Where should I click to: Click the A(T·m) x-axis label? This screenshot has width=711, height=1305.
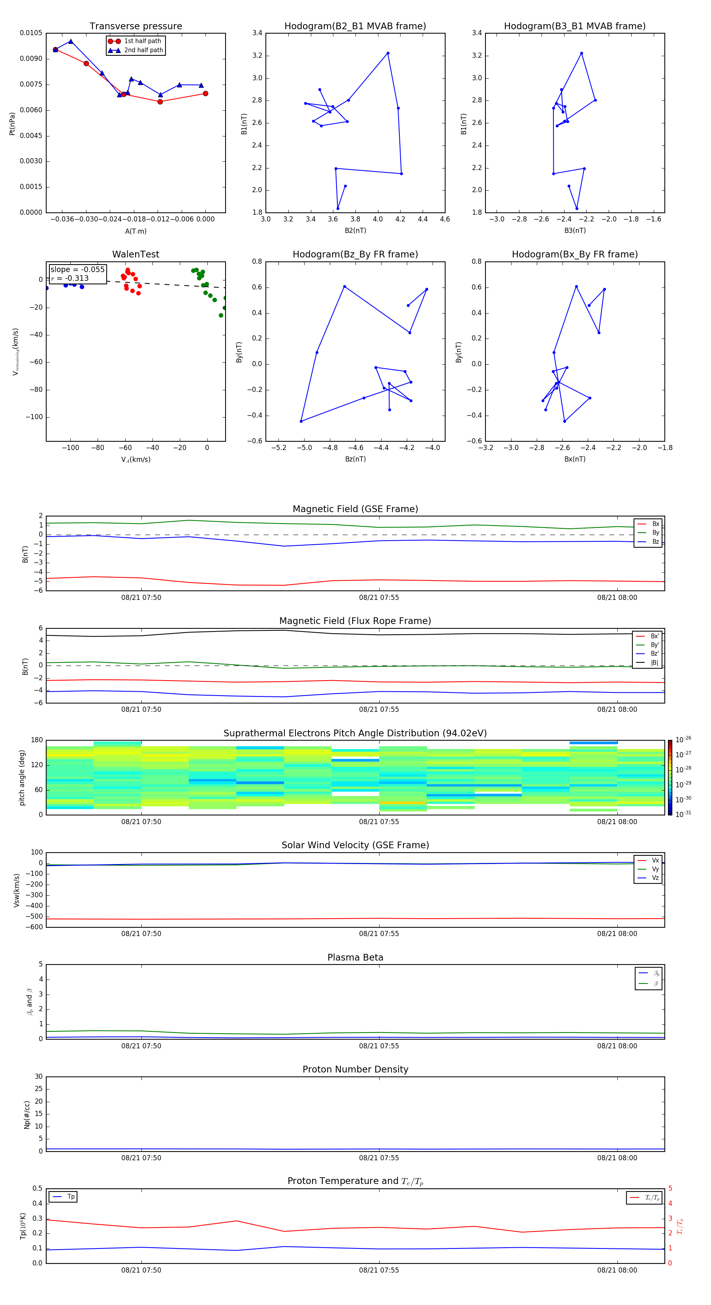[135, 231]
